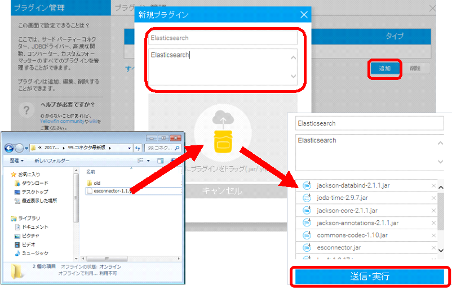This screenshot has height=294, width=452.
Task: Minimize the Explorer window
Action: tap(151, 138)
